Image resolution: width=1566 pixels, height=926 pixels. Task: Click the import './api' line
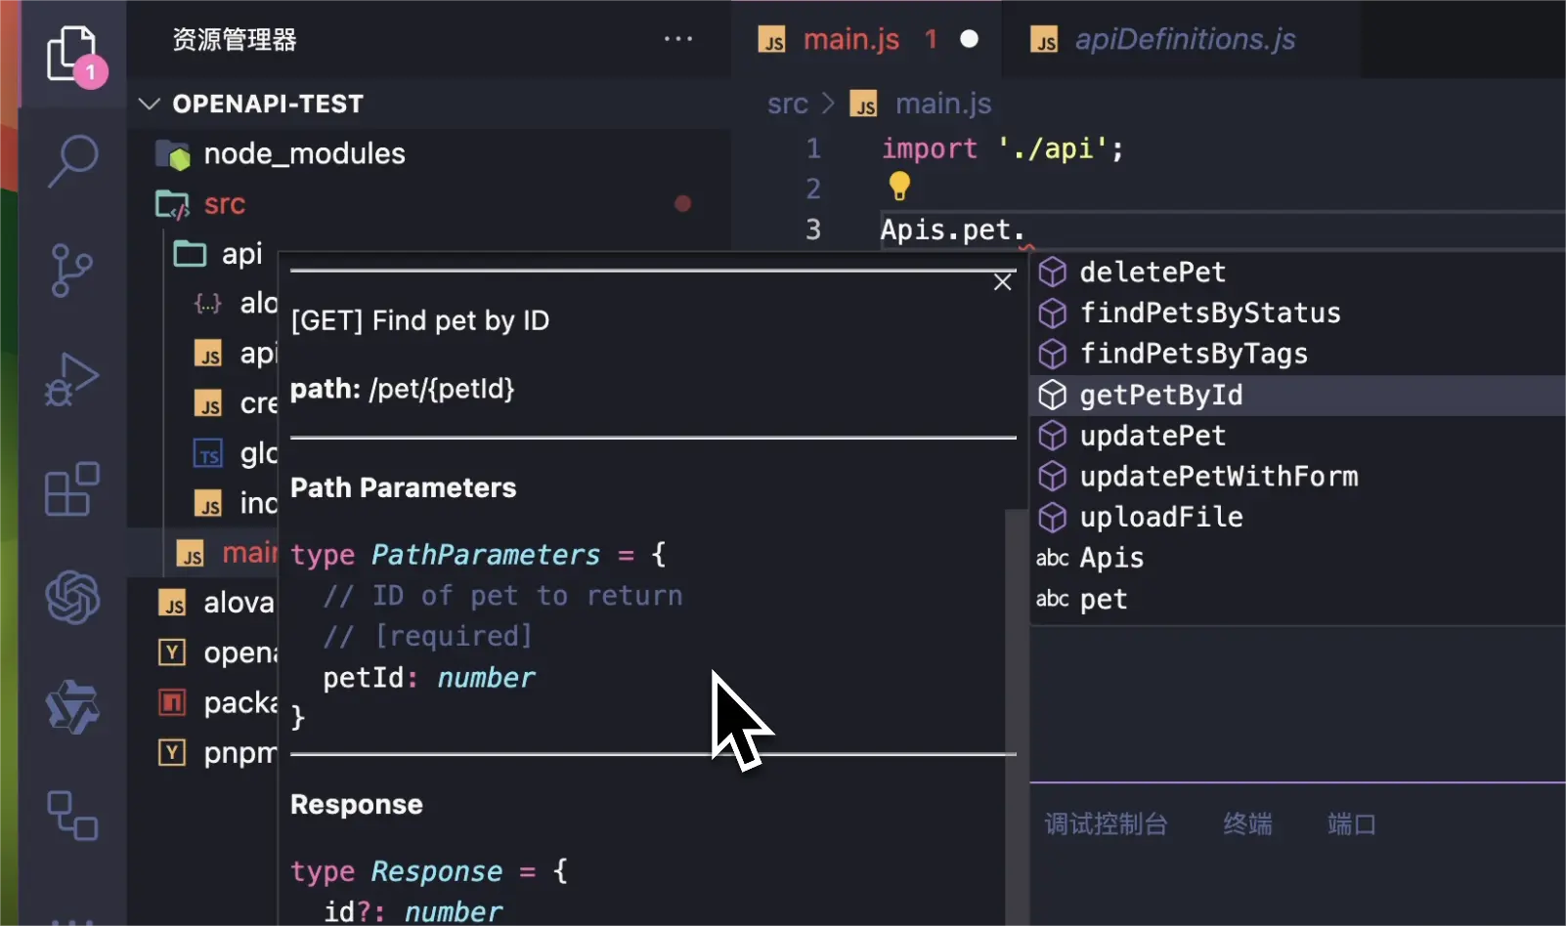(x=1003, y=148)
